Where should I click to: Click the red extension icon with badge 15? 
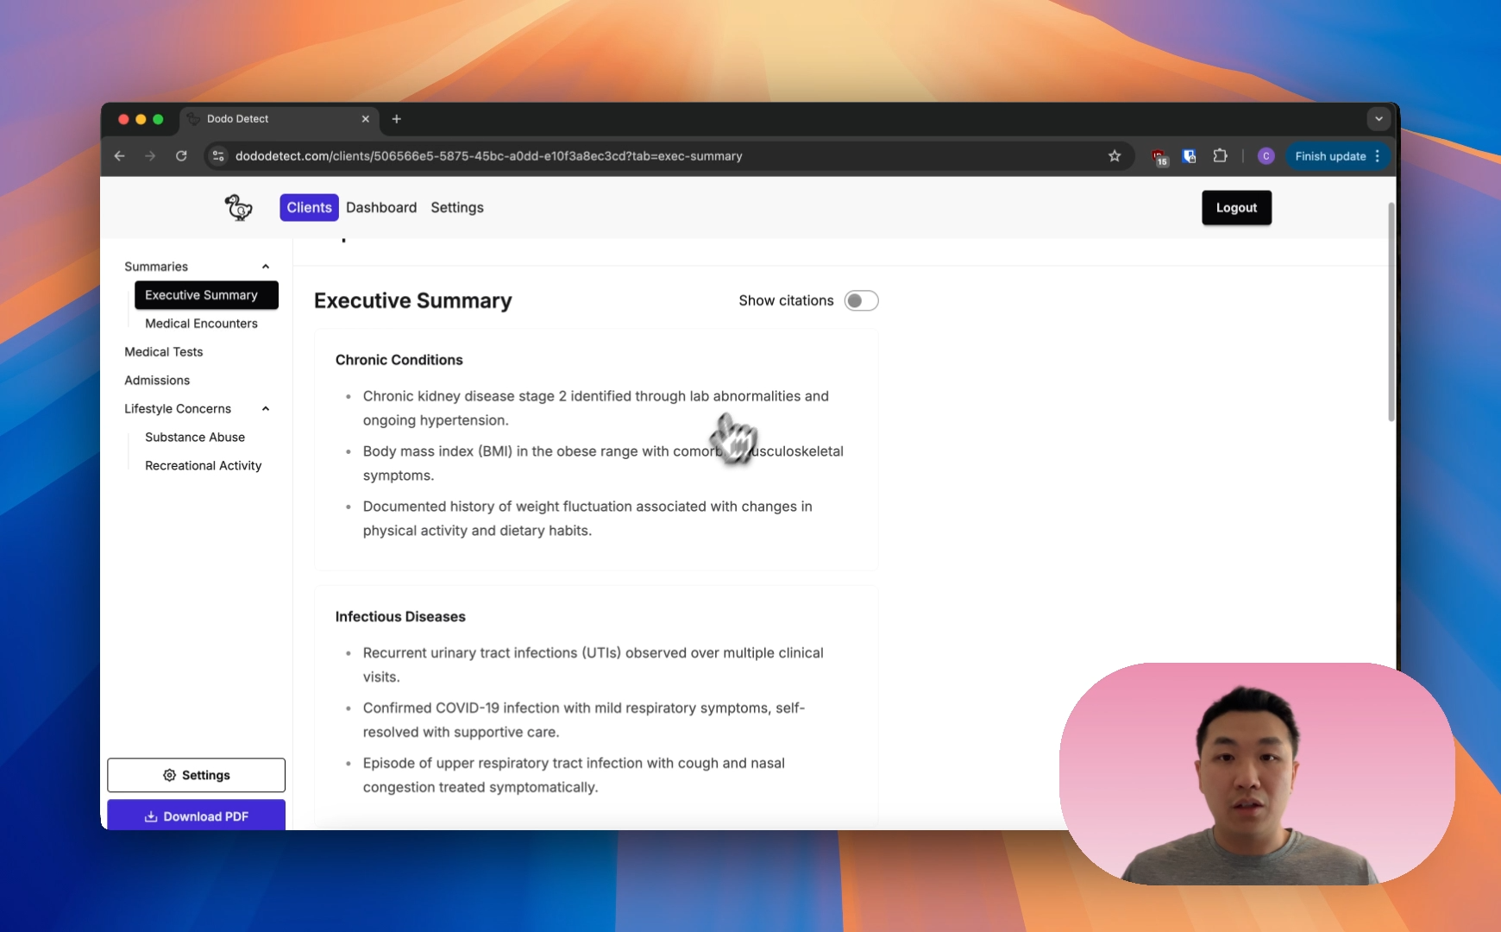tap(1159, 157)
